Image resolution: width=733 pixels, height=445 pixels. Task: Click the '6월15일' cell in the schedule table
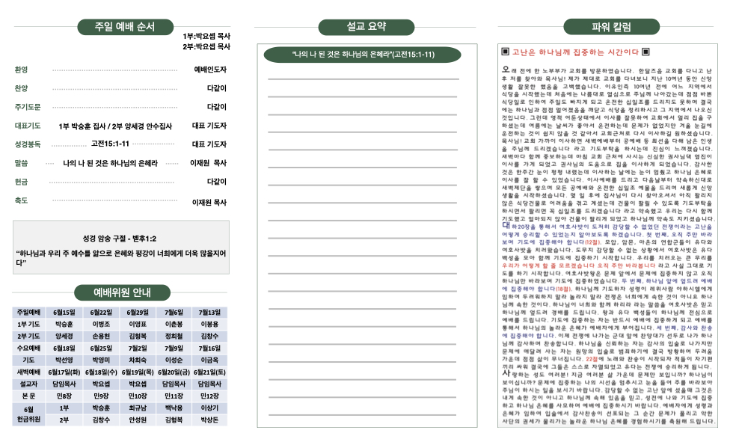[64, 313]
